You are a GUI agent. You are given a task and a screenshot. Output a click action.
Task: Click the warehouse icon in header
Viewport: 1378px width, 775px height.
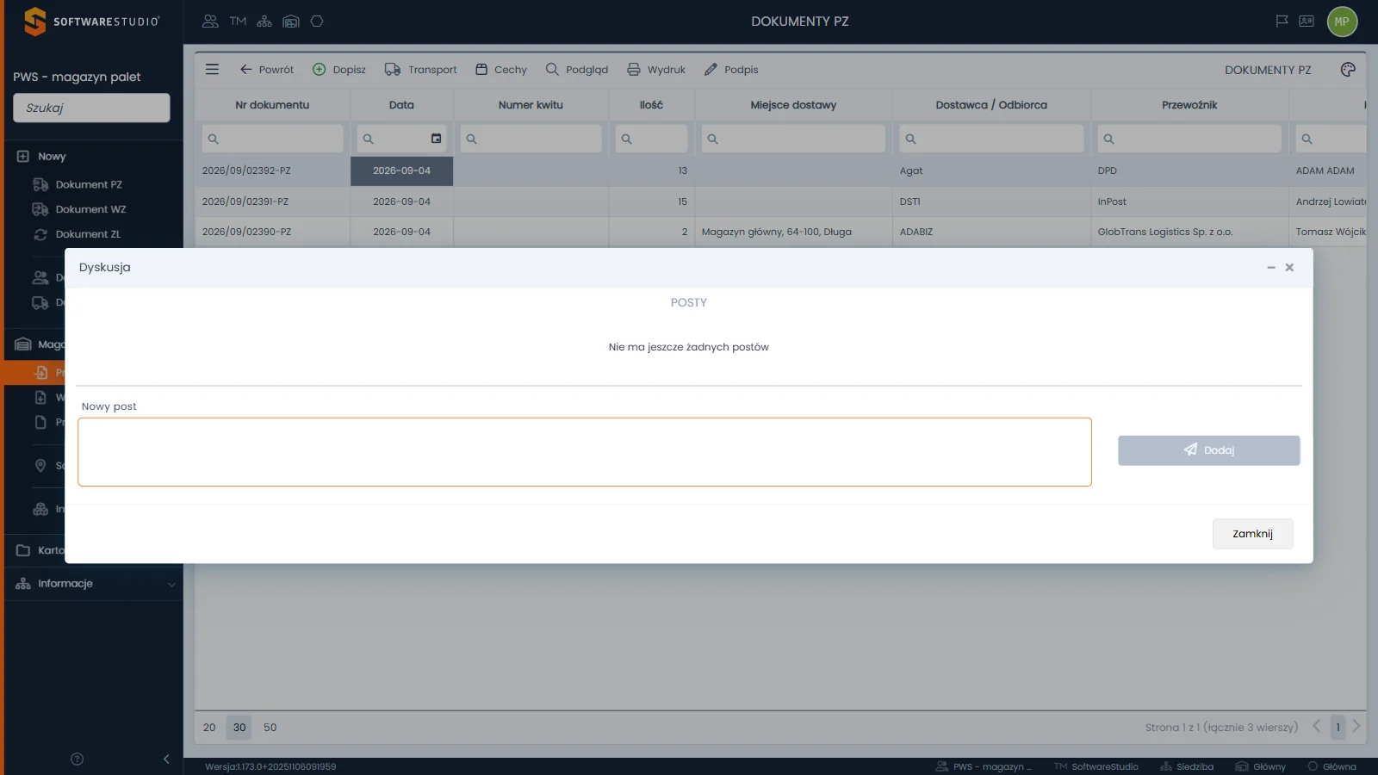(291, 22)
